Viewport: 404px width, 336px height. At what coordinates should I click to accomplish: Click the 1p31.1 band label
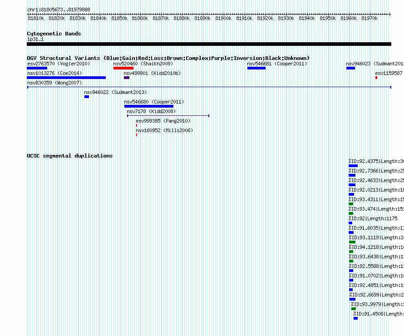click(35, 39)
